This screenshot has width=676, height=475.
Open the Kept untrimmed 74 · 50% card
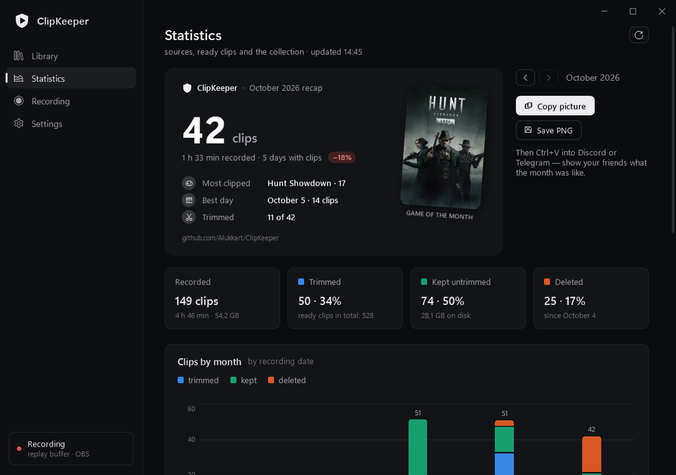point(468,298)
